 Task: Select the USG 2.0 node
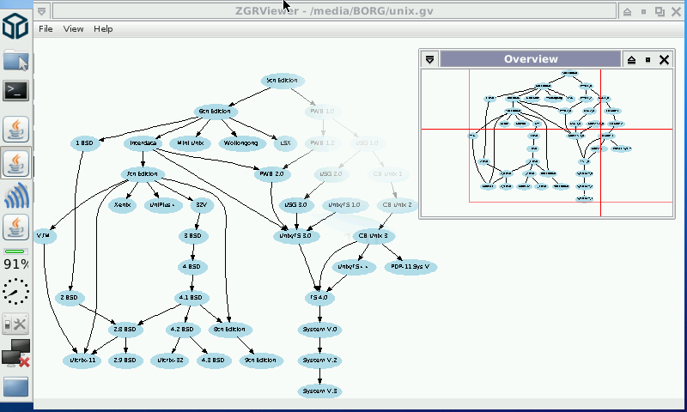pos(331,174)
